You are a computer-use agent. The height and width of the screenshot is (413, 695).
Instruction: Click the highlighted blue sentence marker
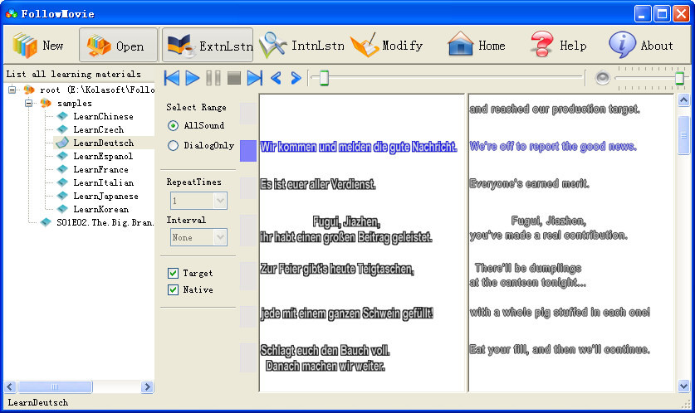[248, 150]
